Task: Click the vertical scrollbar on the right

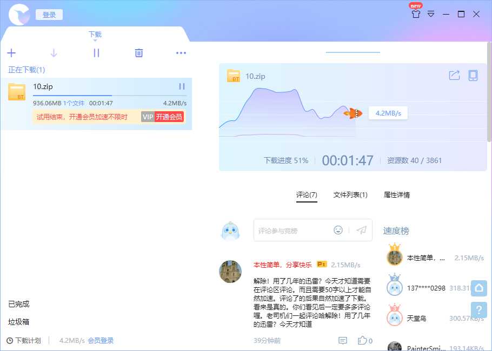Action: point(489,91)
